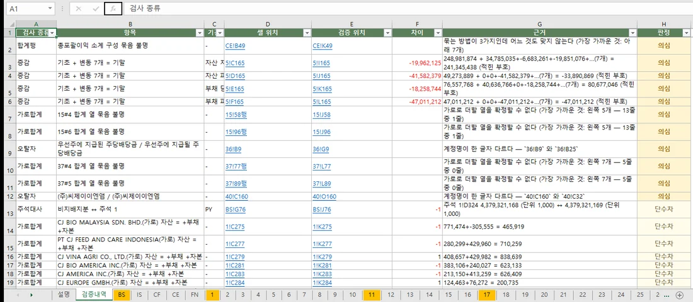The image size is (693, 302).
Task: Open the CF sheet tab
Action: click(157, 295)
